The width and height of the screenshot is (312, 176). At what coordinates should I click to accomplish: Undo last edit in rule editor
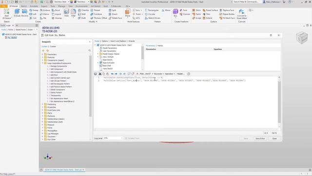[112, 74]
